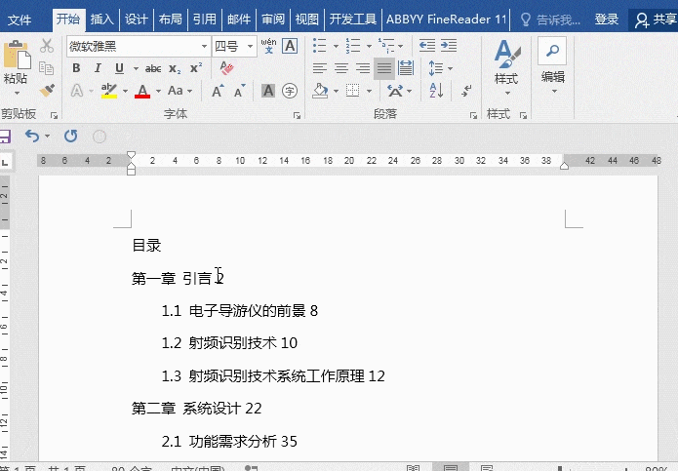The height and width of the screenshot is (471, 678).
Task: Click the phonetic guide wén icon
Action: point(268,46)
